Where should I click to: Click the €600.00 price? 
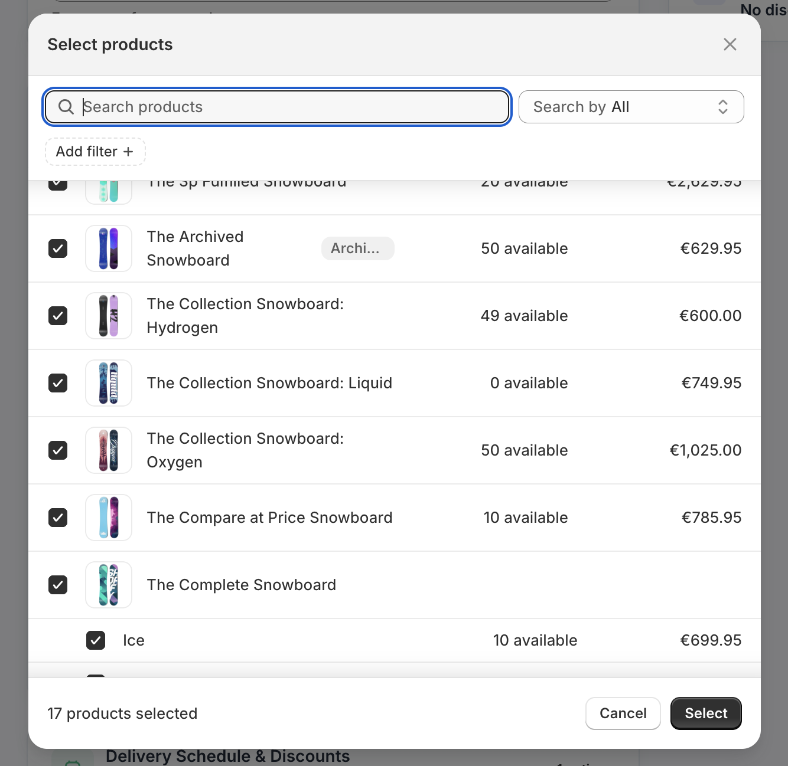tap(711, 316)
